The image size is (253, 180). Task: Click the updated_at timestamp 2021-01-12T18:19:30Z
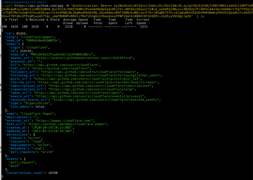(52, 131)
